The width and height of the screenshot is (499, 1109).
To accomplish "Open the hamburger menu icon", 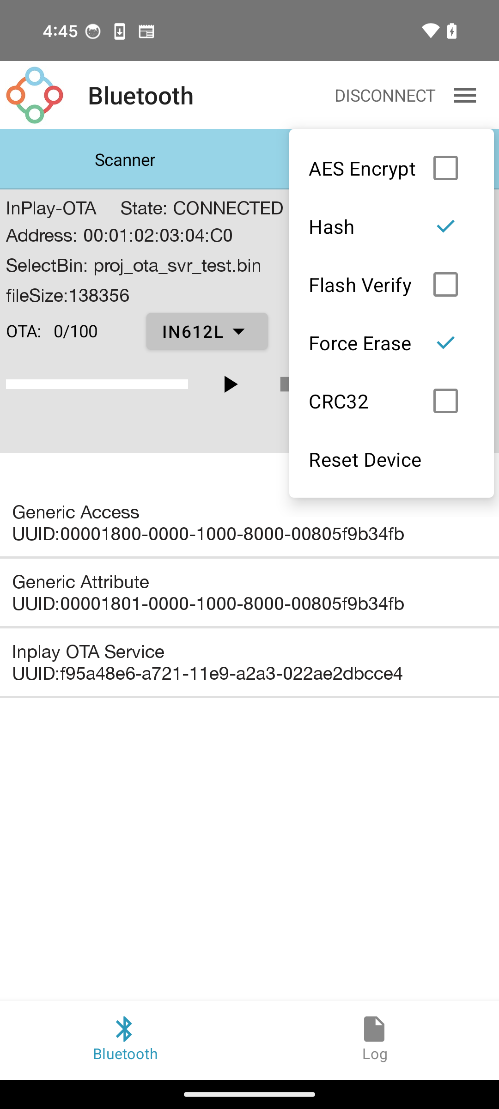I will tap(465, 96).
